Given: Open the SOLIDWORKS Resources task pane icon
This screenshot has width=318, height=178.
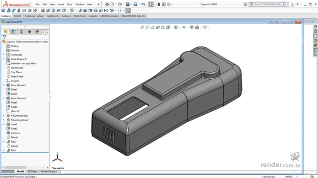Looking at the screenshot, I should (316, 26).
